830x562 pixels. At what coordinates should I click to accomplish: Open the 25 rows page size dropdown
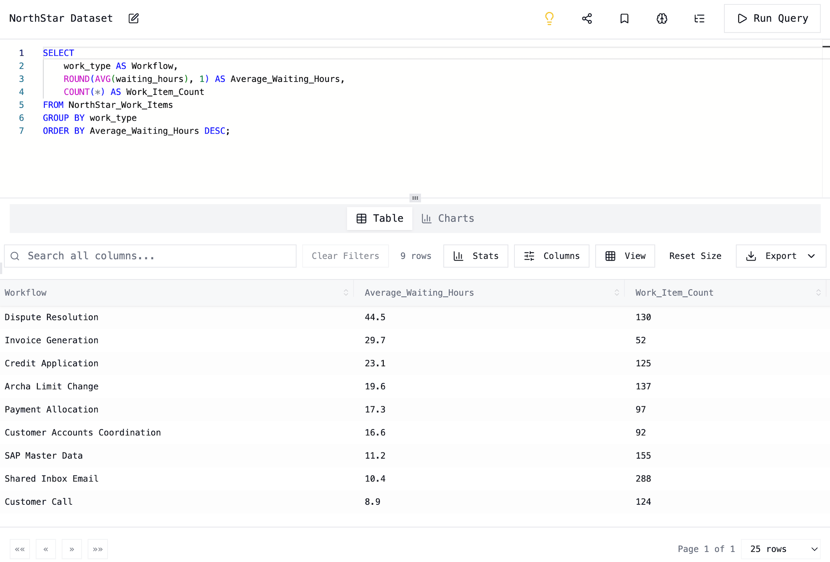point(780,549)
